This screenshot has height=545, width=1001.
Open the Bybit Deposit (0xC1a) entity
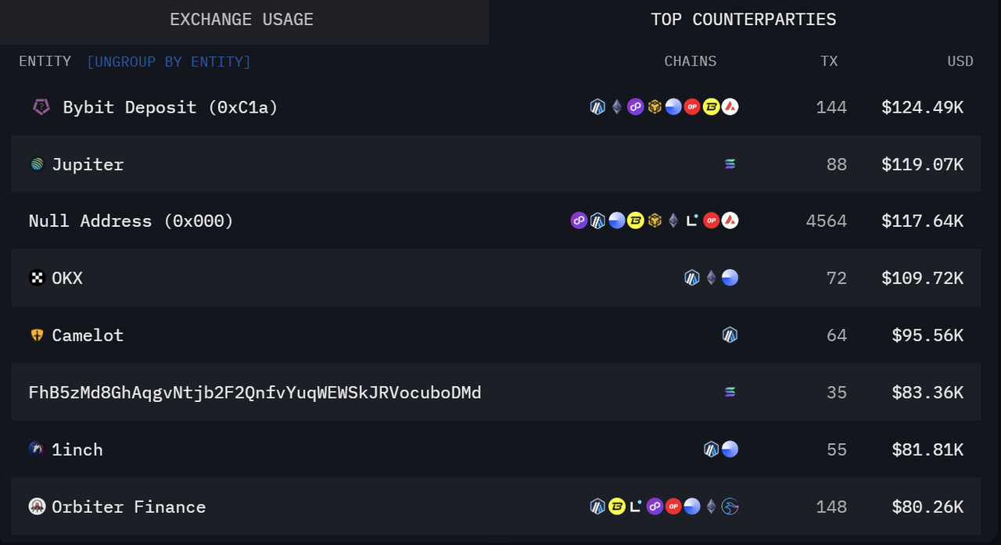(x=170, y=107)
